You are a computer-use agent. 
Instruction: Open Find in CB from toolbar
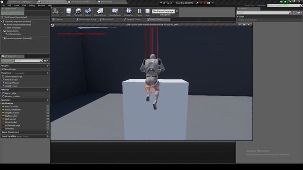[x=78, y=12]
